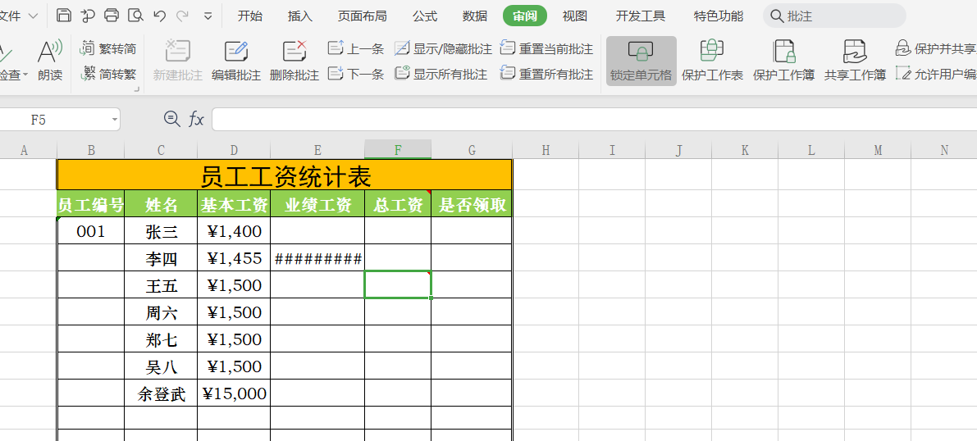The height and width of the screenshot is (441, 977).
Task: Switch to the 公式 tab
Action: [x=425, y=16]
